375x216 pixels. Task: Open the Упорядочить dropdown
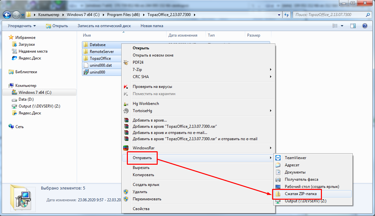(22, 26)
